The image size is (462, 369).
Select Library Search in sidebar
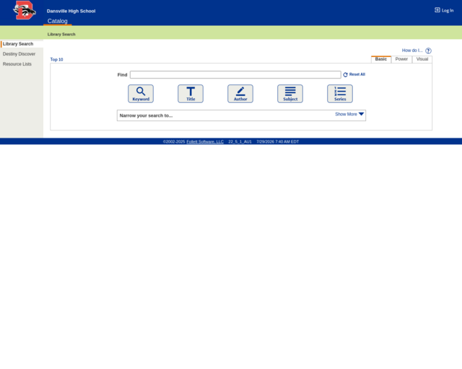18,44
